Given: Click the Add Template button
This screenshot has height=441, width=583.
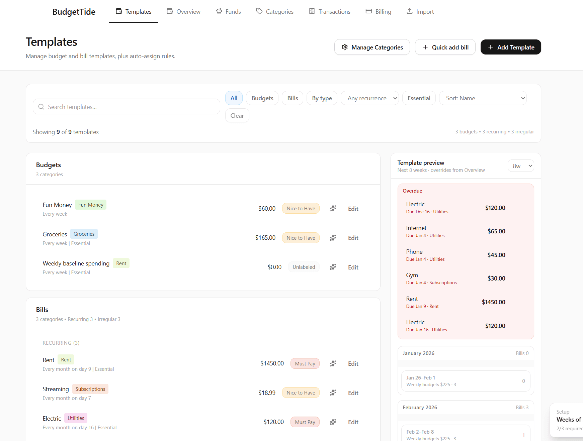Looking at the screenshot, I should 510,47.
